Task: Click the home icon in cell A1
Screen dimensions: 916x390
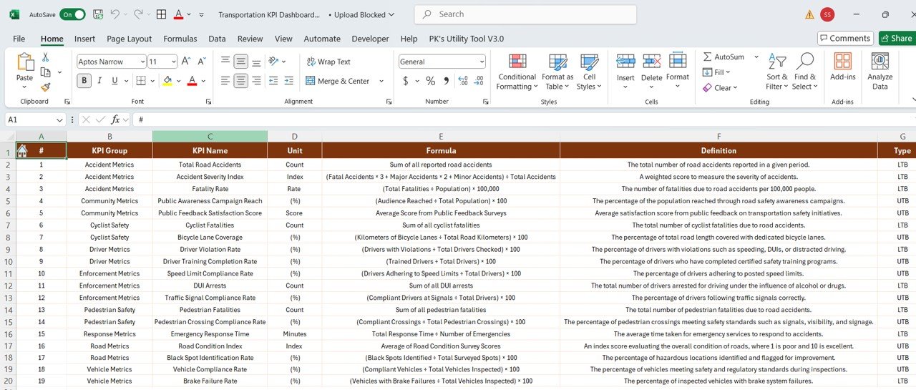Action: pos(22,150)
